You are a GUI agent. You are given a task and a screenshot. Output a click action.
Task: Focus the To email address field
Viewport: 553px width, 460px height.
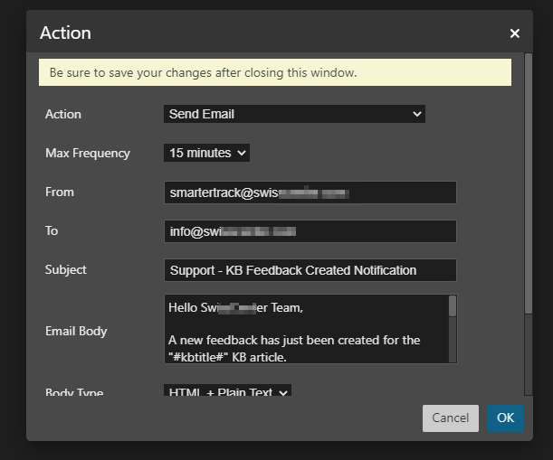pos(310,231)
